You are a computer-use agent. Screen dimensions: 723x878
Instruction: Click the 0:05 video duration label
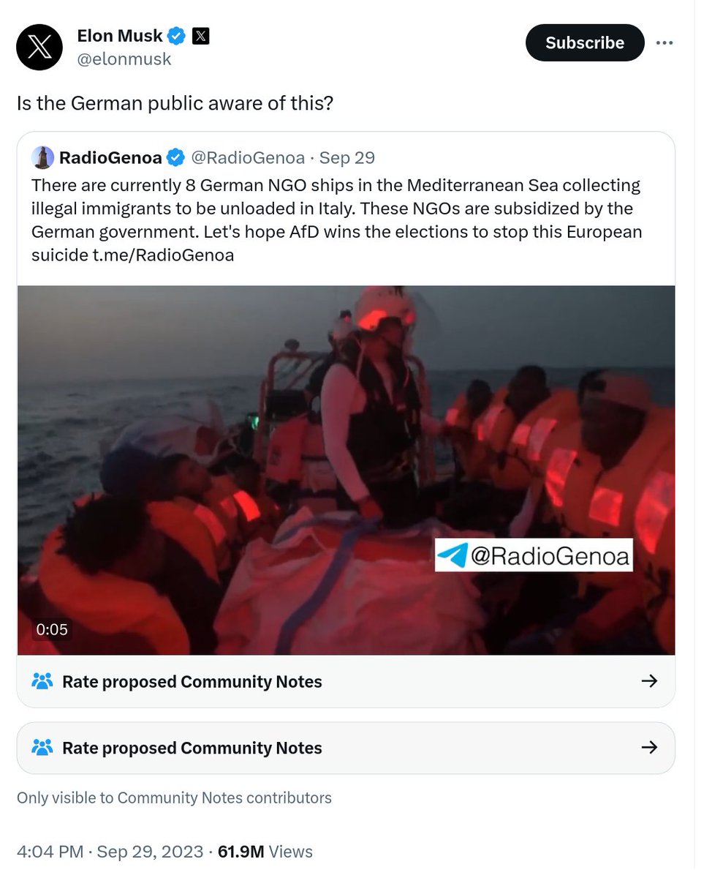pyautogui.click(x=52, y=629)
